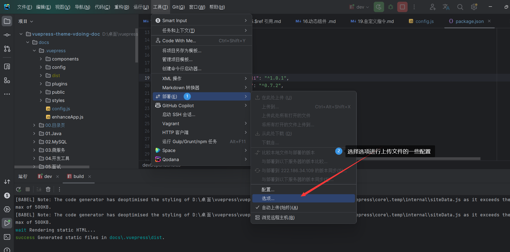Open config.js file in project tree

point(61,109)
